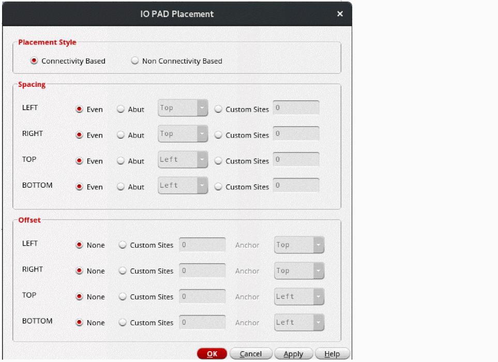Select Custom Sites offset for LEFT side
498x362 pixels.
[x=123, y=245]
